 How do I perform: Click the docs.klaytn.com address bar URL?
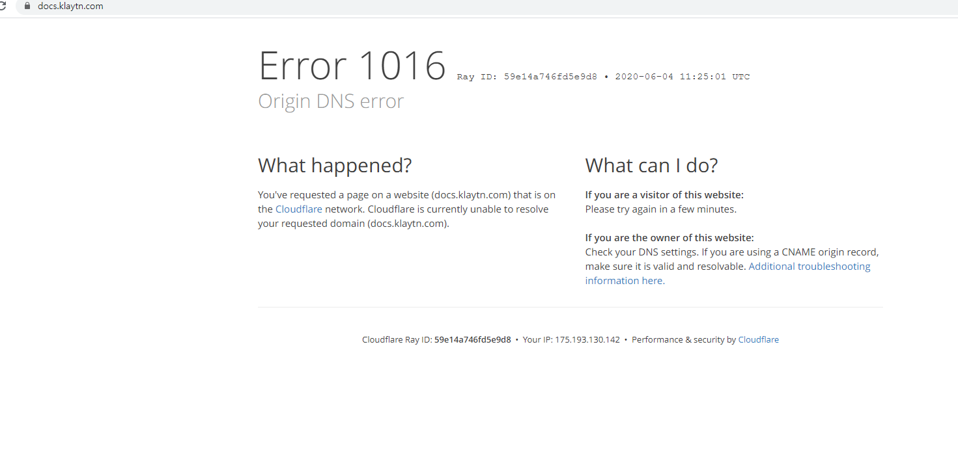(70, 6)
